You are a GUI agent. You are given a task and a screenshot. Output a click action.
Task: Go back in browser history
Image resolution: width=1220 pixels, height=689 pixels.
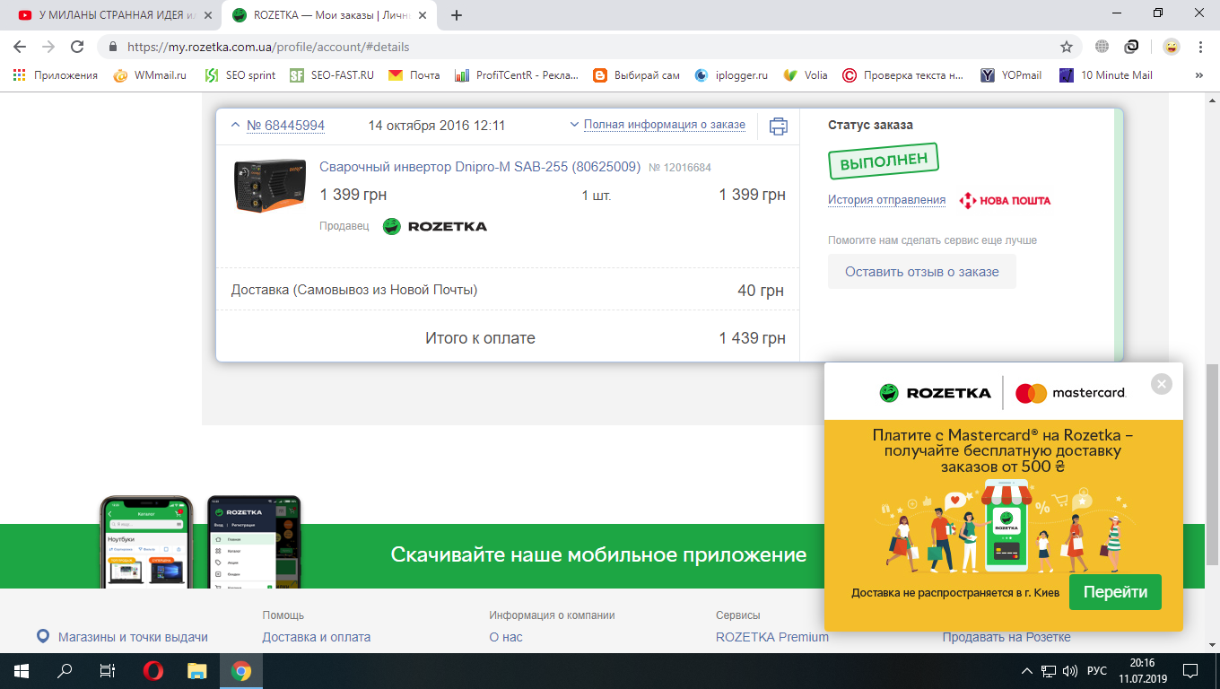click(20, 47)
